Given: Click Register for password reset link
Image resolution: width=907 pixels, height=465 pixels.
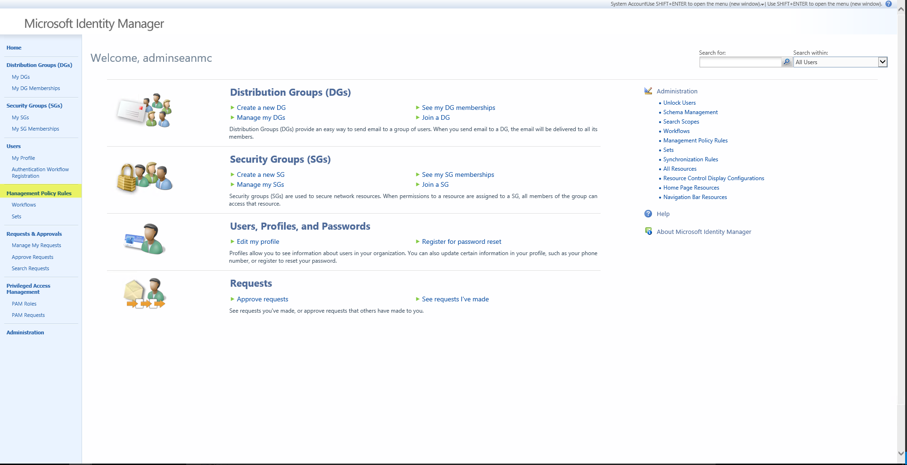Looking at the screenshot, I should tap(462, 241).
